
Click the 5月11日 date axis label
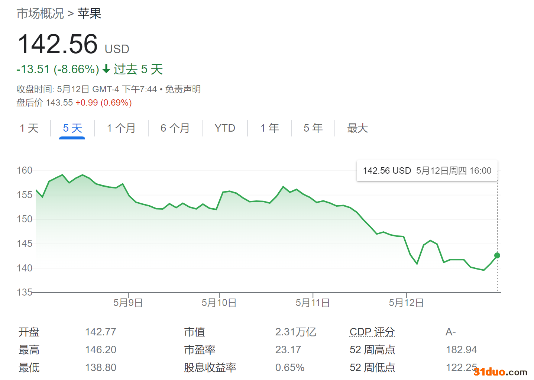click(313, 303)
